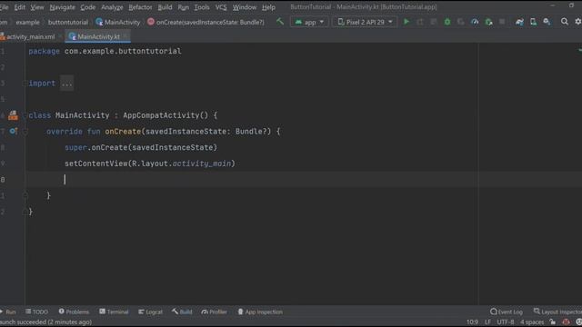The height and width of the screenshot is (327, 582).
Task: Open the Profile app gauge icon
Action: tap(475, 22)
